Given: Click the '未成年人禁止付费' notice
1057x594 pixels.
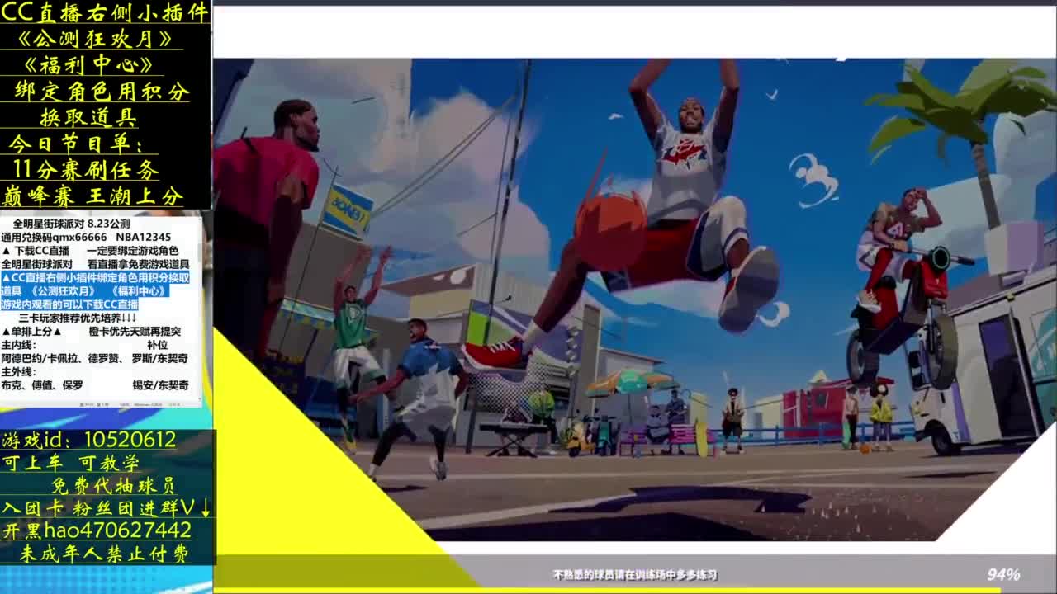Looking at the screenshot, I should coord(104,554).
